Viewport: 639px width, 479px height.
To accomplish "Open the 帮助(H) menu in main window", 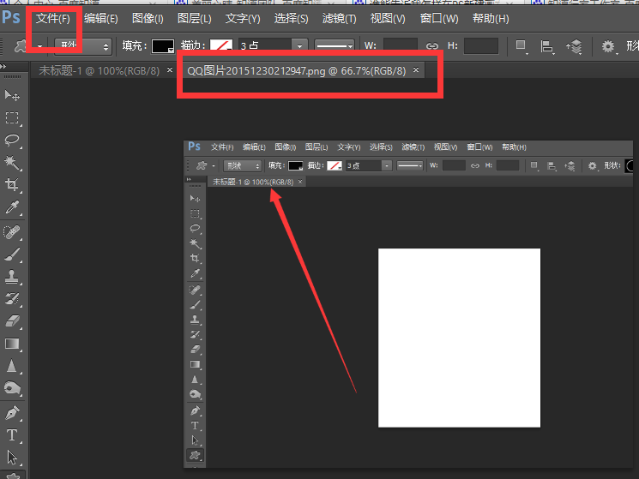I will coord(491,18).
